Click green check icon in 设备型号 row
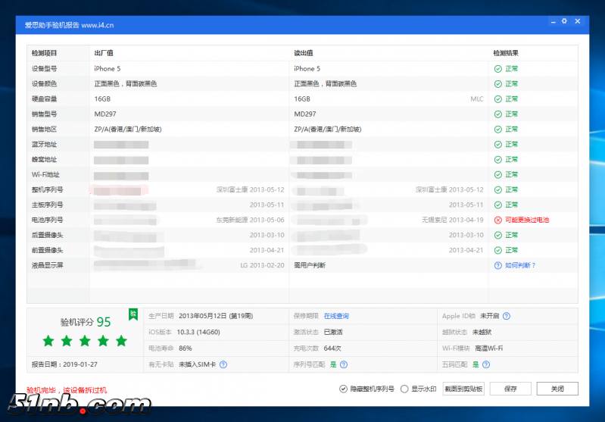 [497, 68]
